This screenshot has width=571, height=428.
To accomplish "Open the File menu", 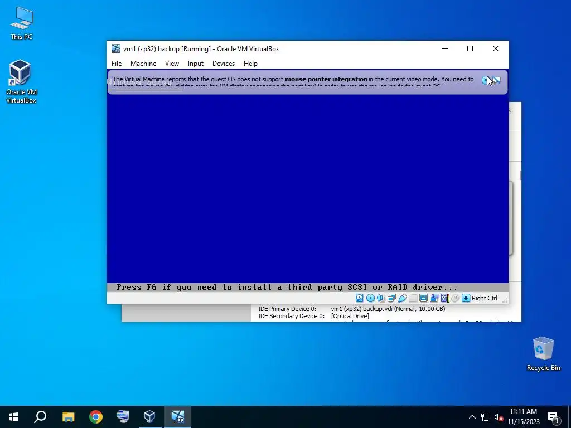I will click(117, 64).
